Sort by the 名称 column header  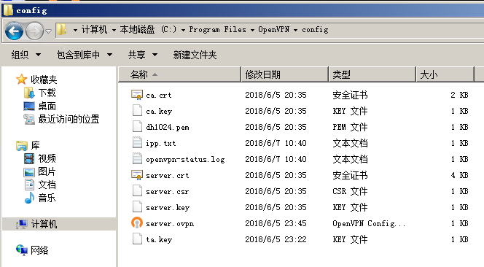tap(179, 74)
